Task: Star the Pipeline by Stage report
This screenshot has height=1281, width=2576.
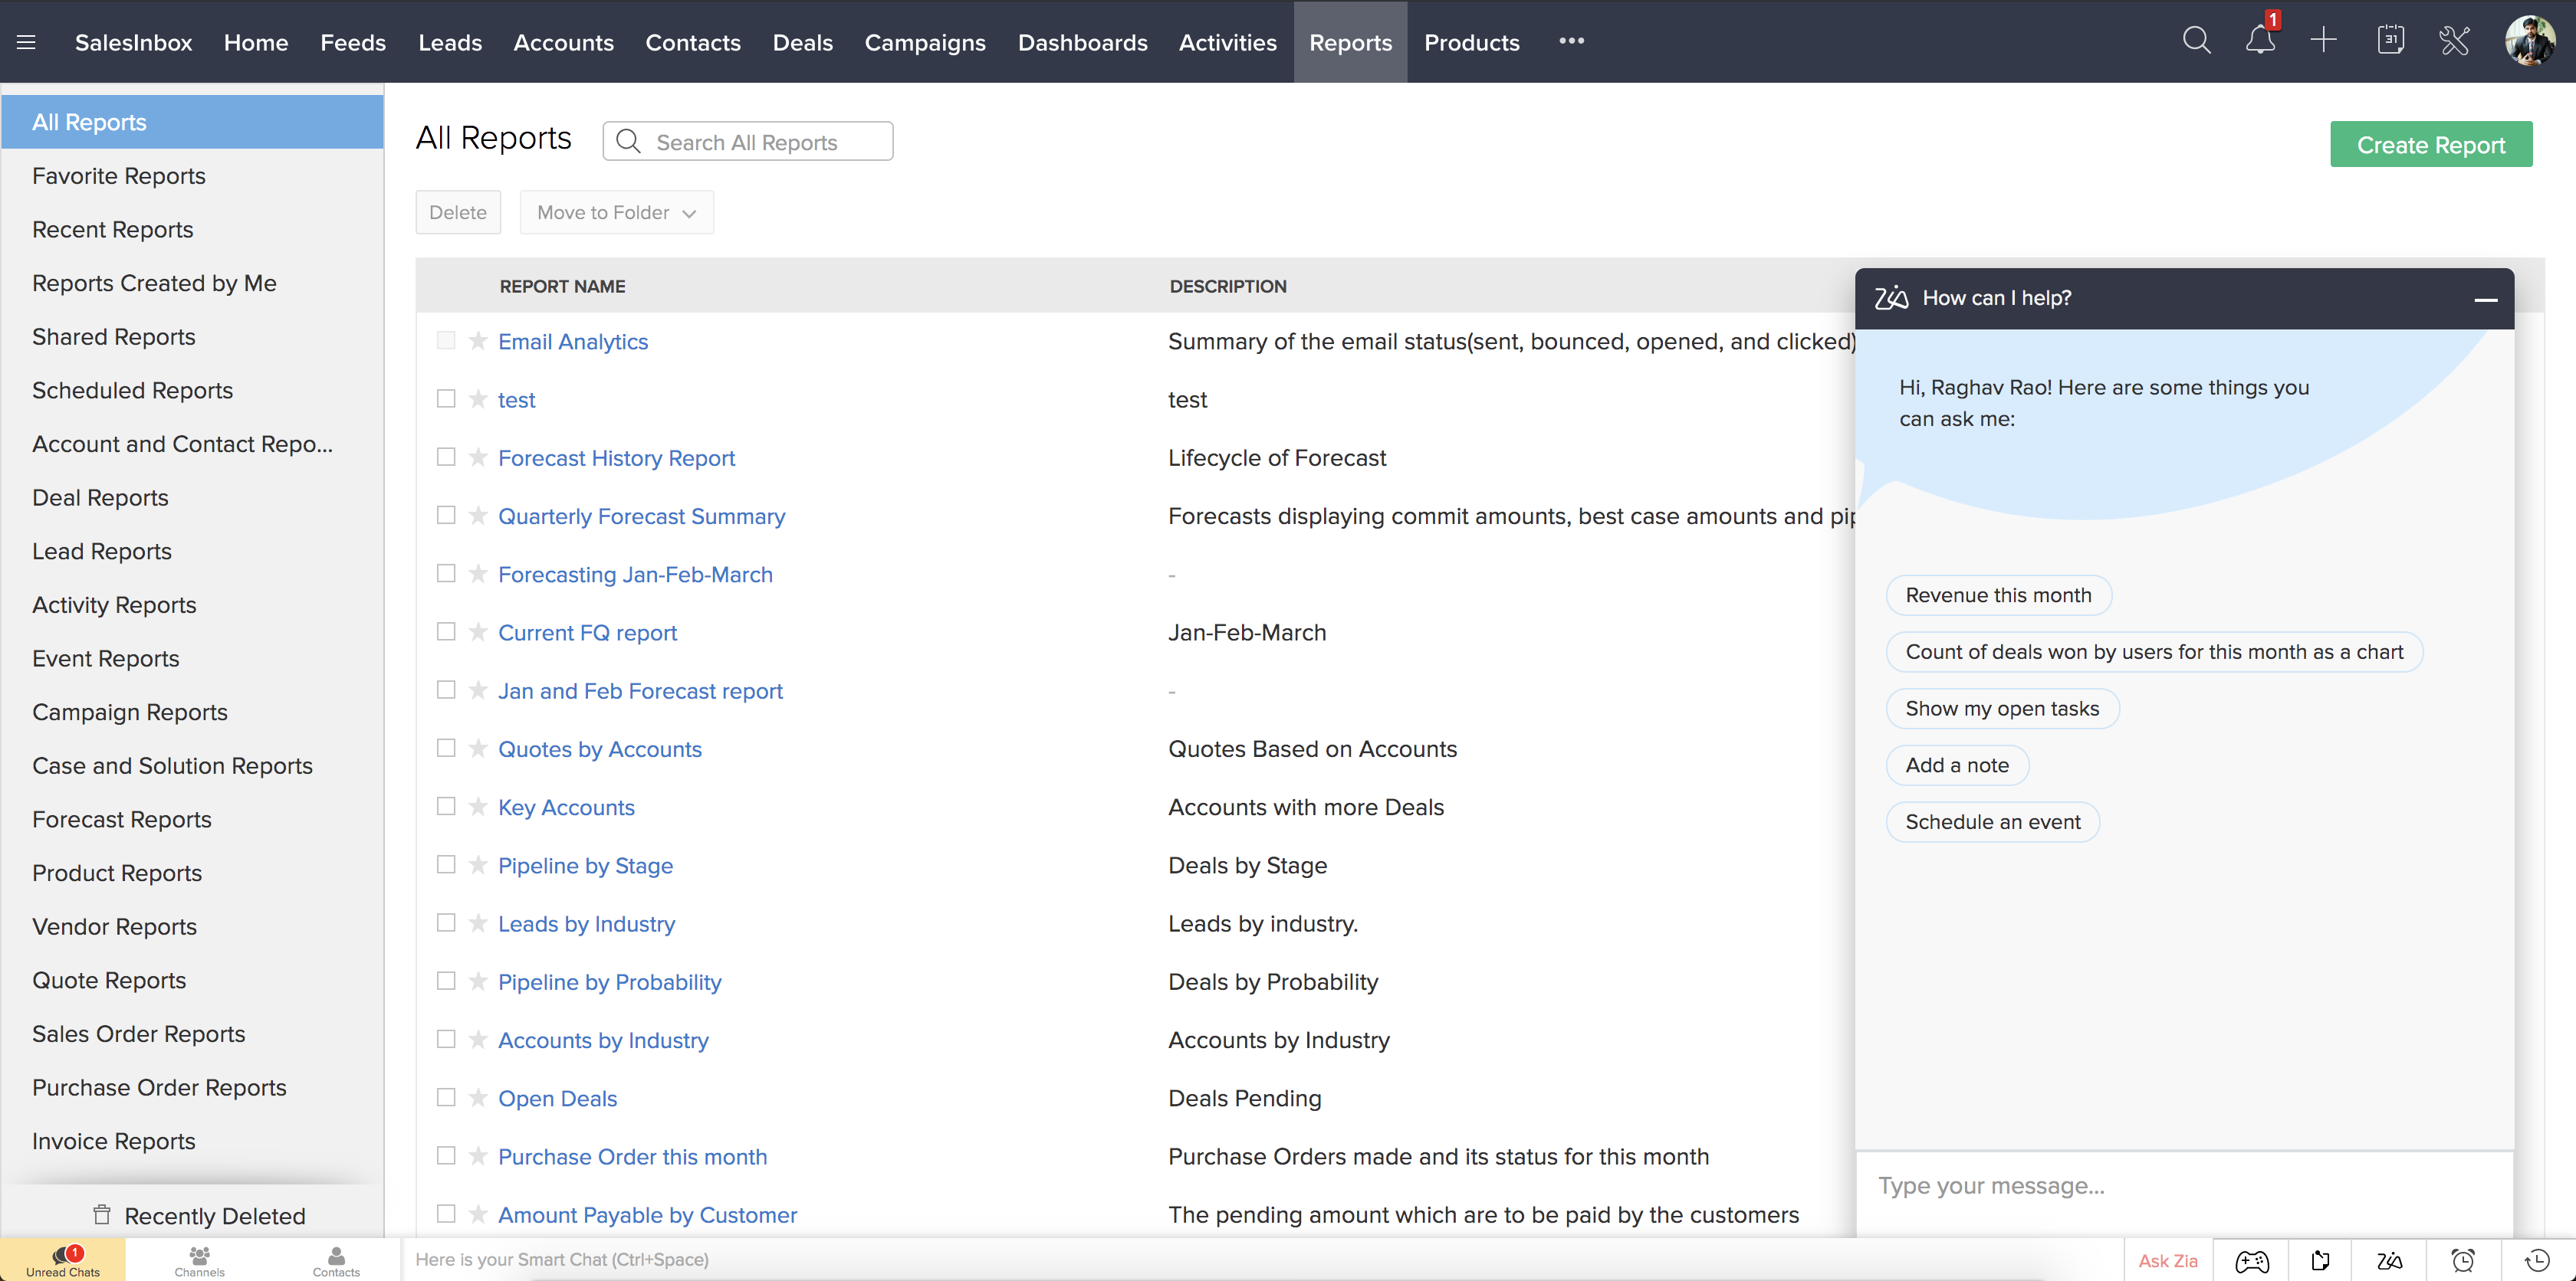Action: pyautogui.click(x=478, y=865)
